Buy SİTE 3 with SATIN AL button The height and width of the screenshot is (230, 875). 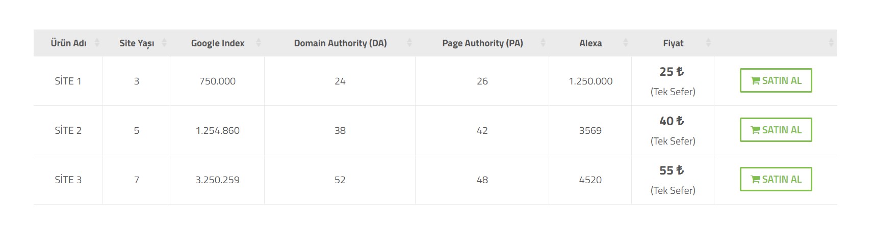(x=776, y=179)
